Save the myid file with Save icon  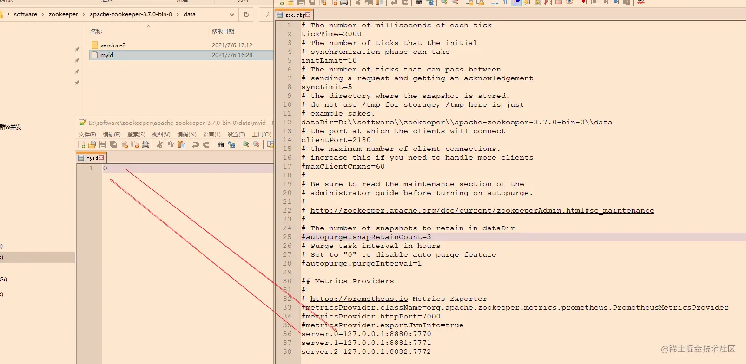point(103,145)
